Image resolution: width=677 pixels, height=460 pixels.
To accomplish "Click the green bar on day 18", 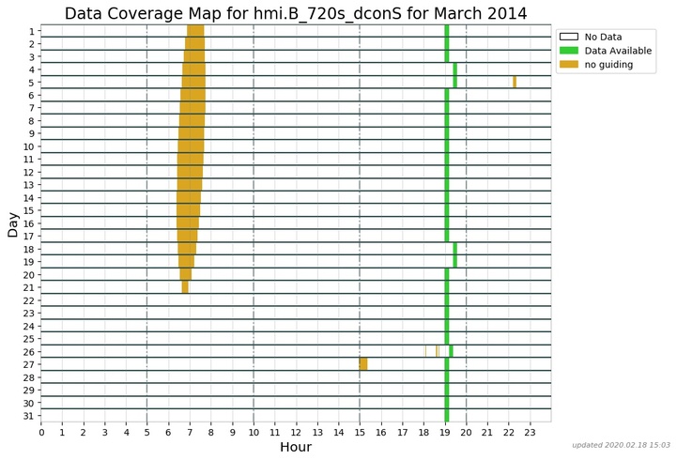I will pyautogui.click(x=455, y=249).
